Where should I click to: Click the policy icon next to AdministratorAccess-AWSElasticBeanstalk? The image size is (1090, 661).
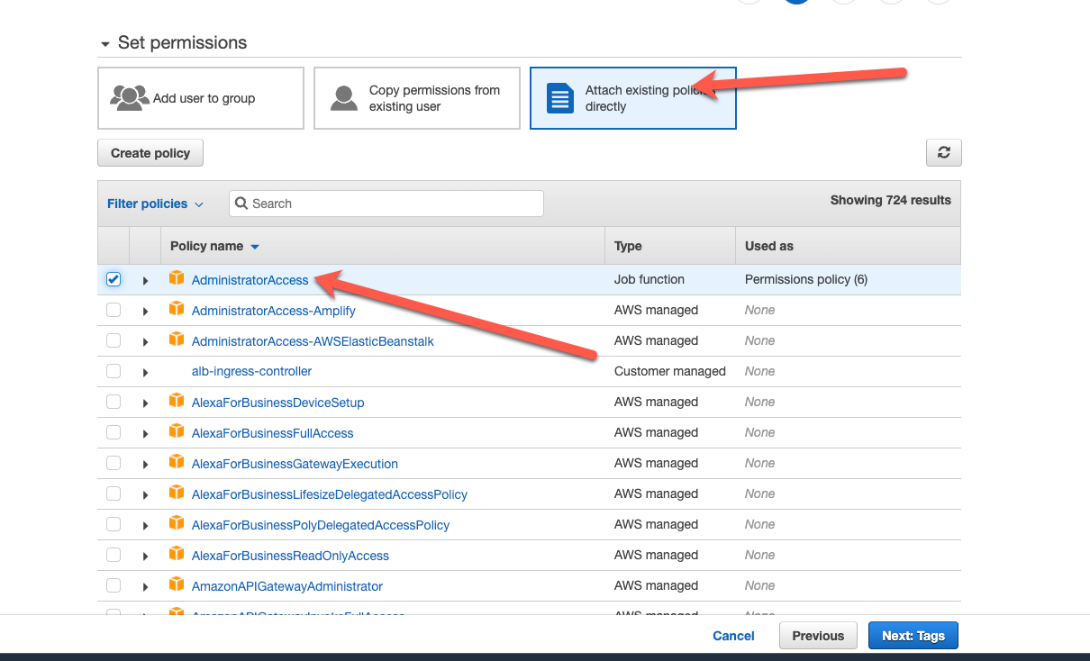tap(177, 340)
